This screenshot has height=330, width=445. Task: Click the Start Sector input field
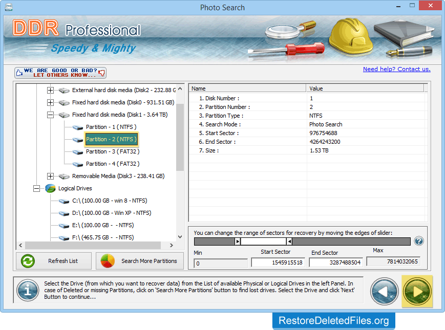278,262
